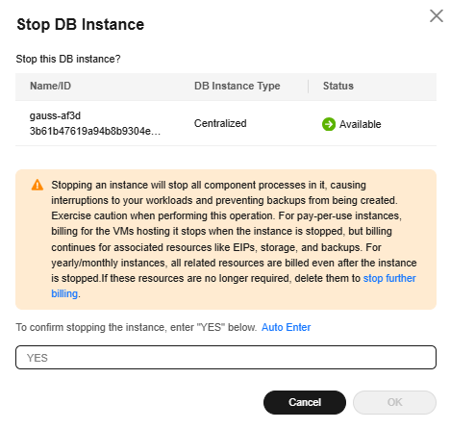Screen dimensions: 450x429
Task: Click the Name/ID column header
Action: (50, 86)
